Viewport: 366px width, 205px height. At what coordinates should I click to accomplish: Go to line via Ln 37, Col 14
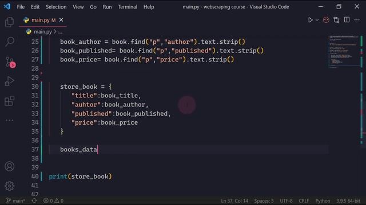(x=234, y=201)
